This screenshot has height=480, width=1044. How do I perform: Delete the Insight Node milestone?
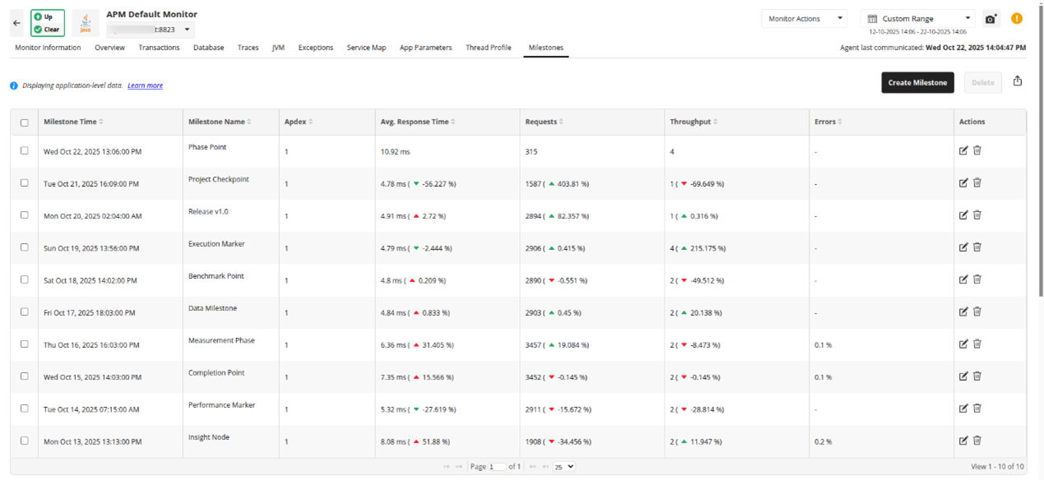click(977, 441)
